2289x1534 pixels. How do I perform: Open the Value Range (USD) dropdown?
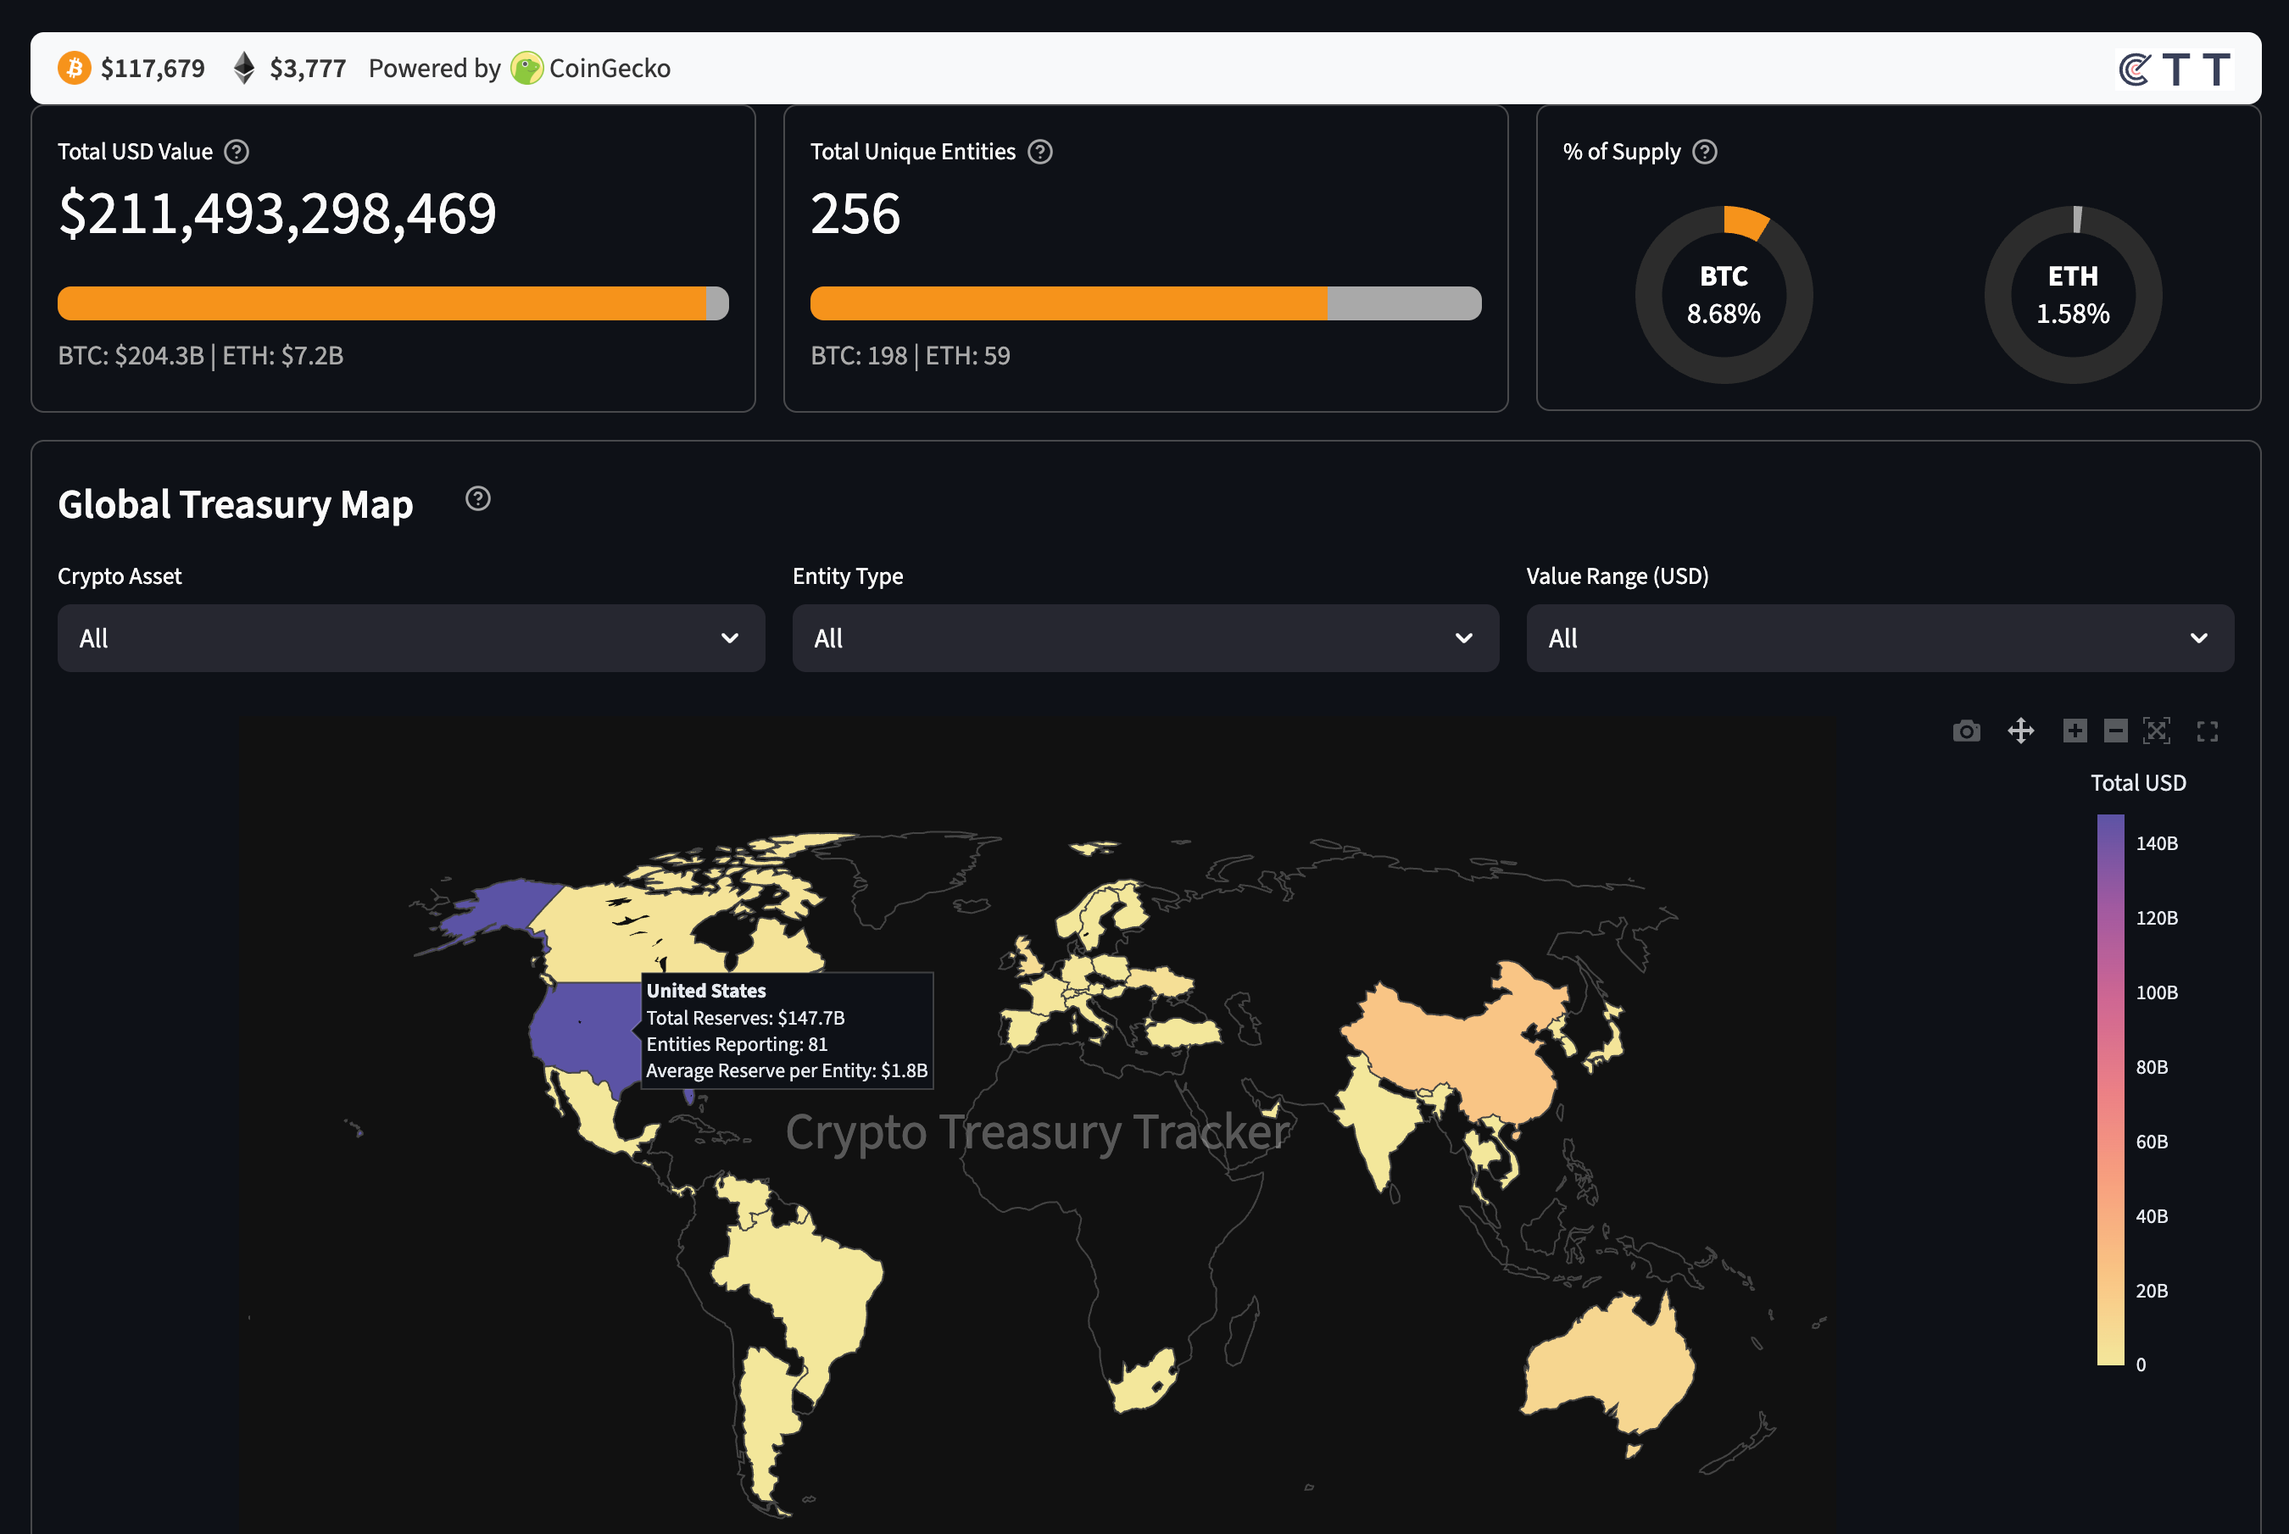[1879, 638]
